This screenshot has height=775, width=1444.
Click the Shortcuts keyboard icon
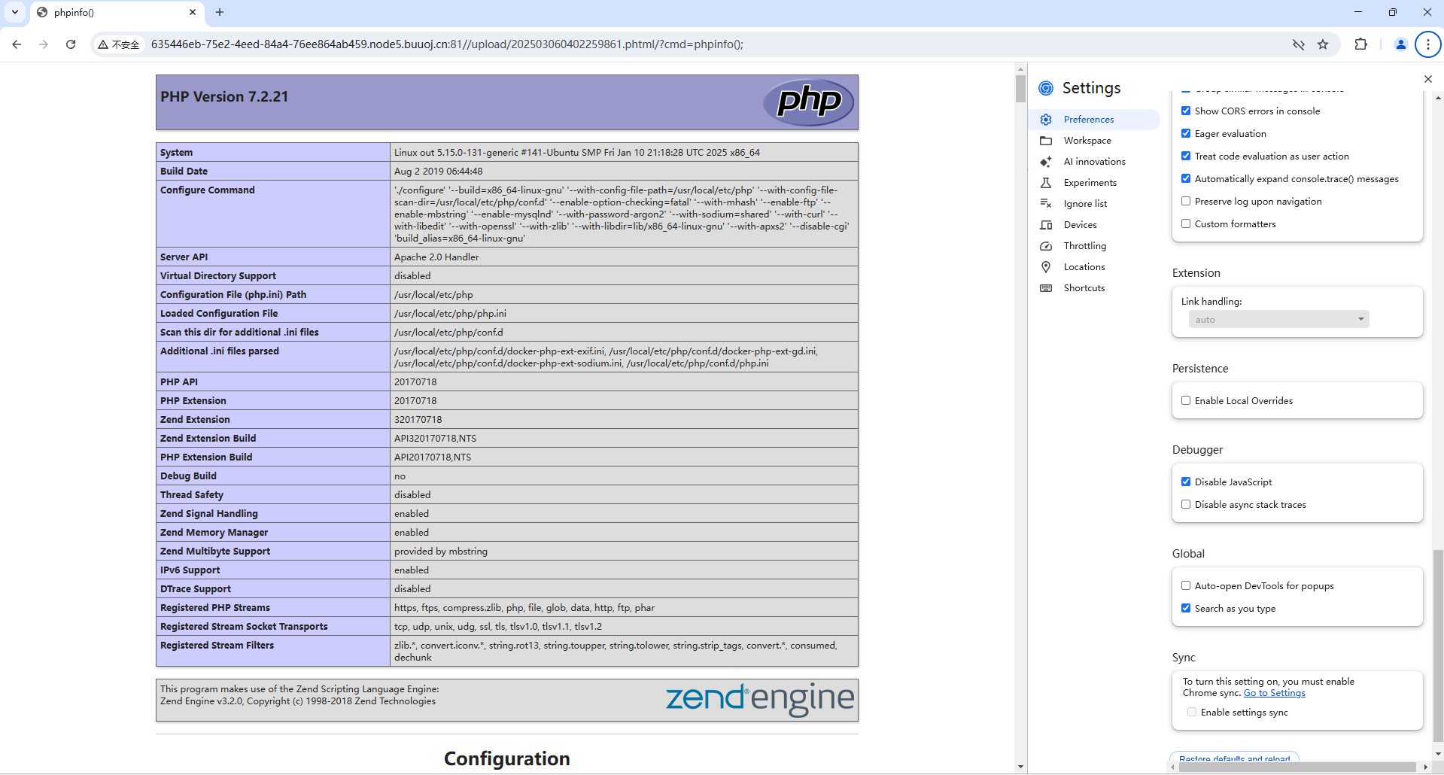[x=1046, y=288]
